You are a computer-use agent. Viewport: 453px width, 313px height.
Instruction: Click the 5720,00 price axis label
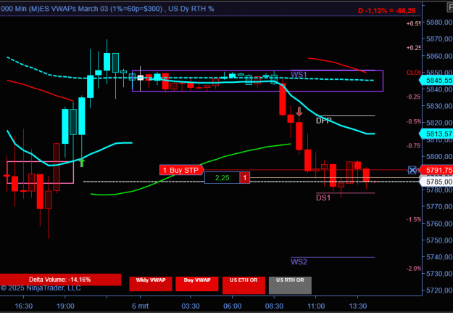click(x=439, y=290)
